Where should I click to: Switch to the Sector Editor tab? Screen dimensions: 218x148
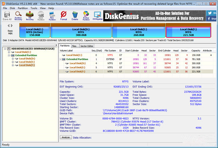pos(86,46)
